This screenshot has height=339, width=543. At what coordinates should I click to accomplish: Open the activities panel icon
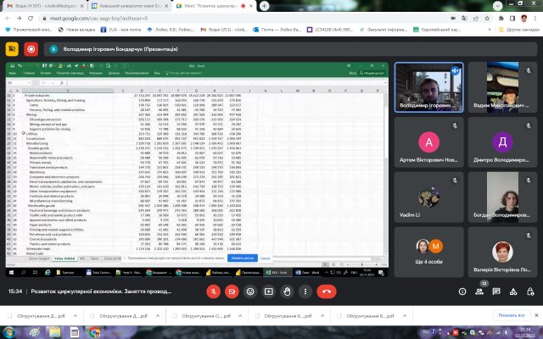pos(513,290)
